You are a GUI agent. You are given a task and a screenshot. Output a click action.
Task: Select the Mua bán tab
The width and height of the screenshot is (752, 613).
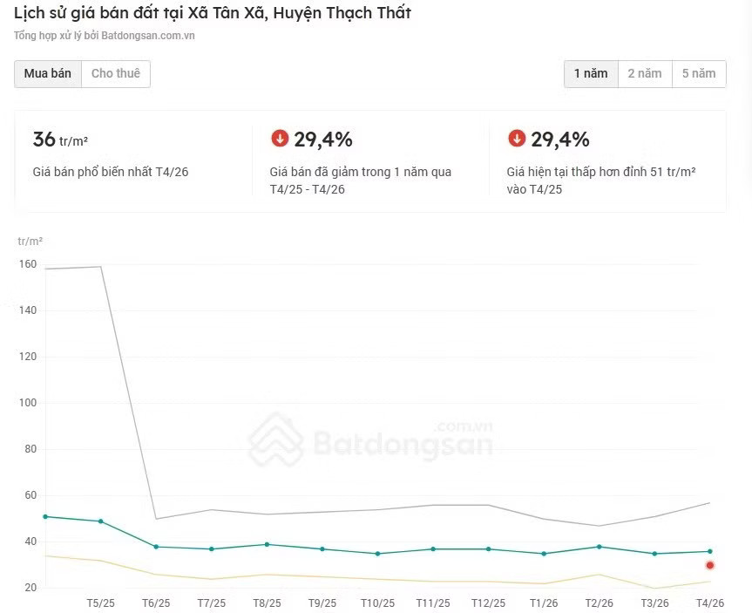(x=47, y=73)
